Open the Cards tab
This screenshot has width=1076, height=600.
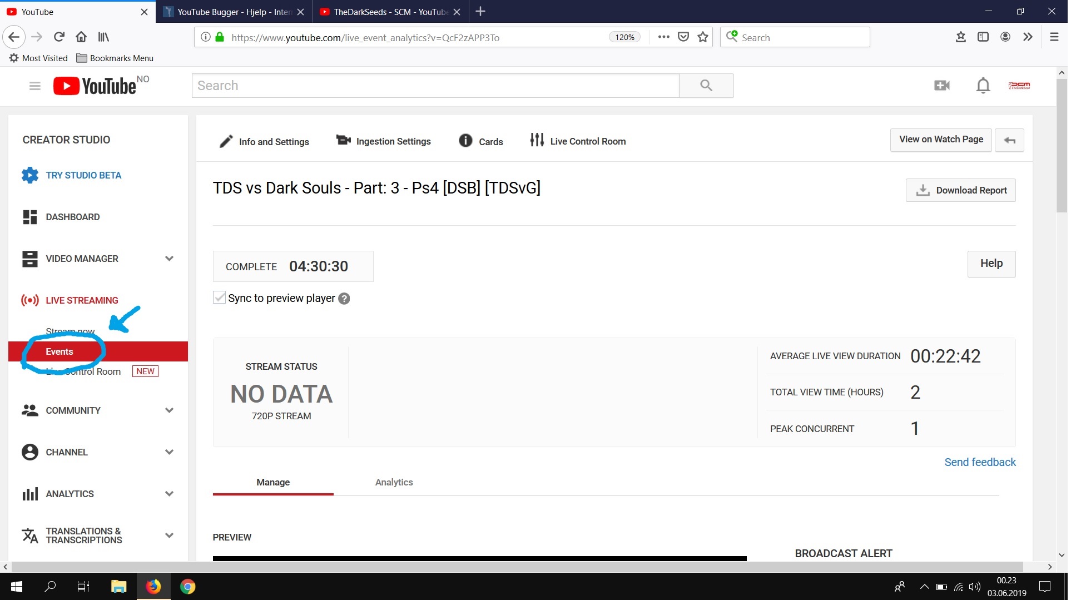[481, 141]
